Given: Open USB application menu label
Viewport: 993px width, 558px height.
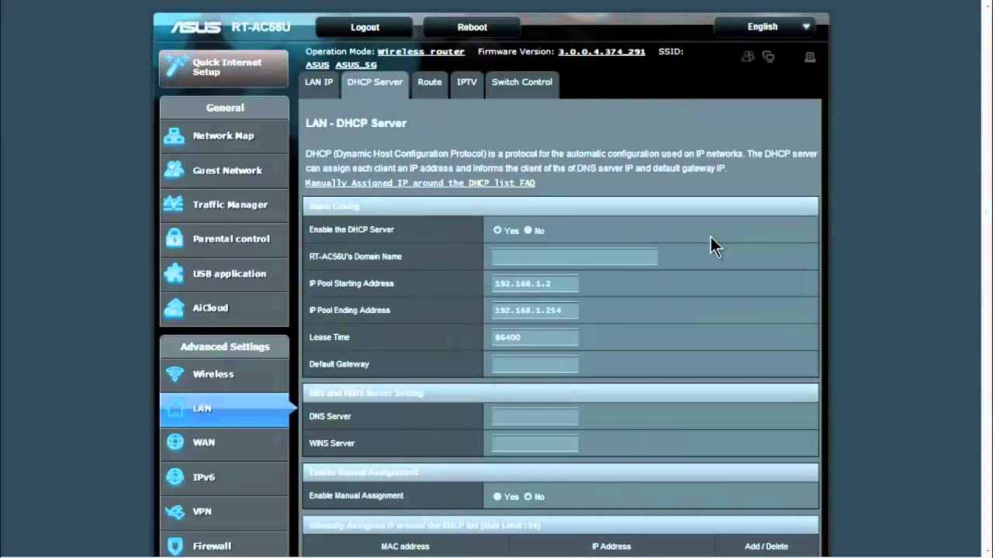Looking at the screenshot, I should point(230,274).
